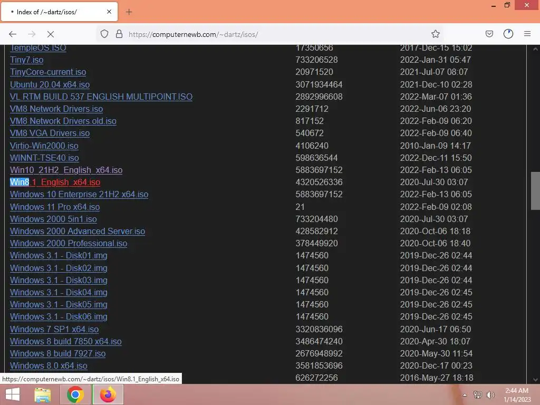Open network status tray icon

point(477,395)
